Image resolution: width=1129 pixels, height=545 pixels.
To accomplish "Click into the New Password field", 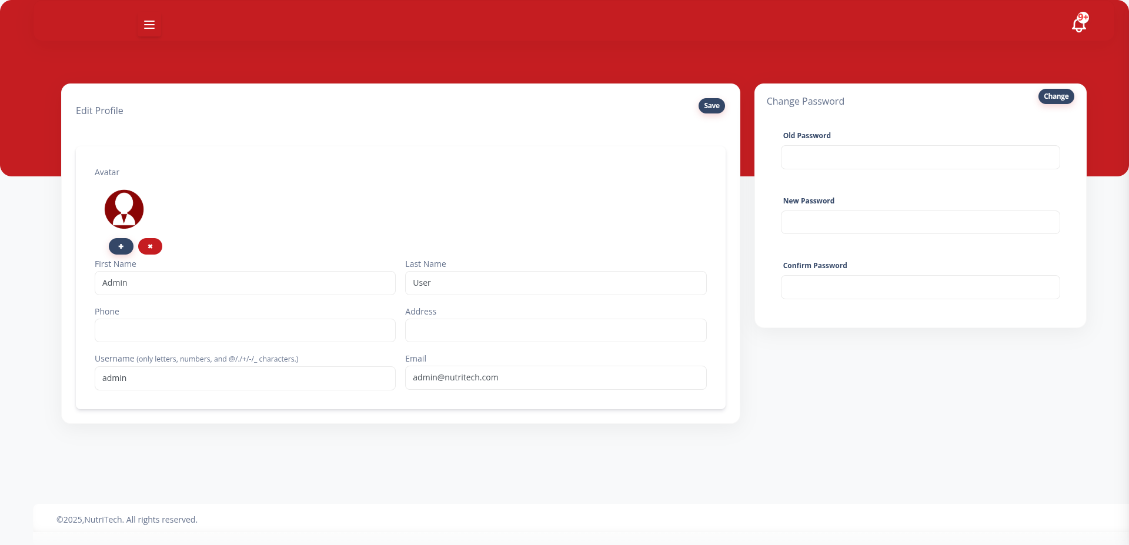I will click(920, 222).
